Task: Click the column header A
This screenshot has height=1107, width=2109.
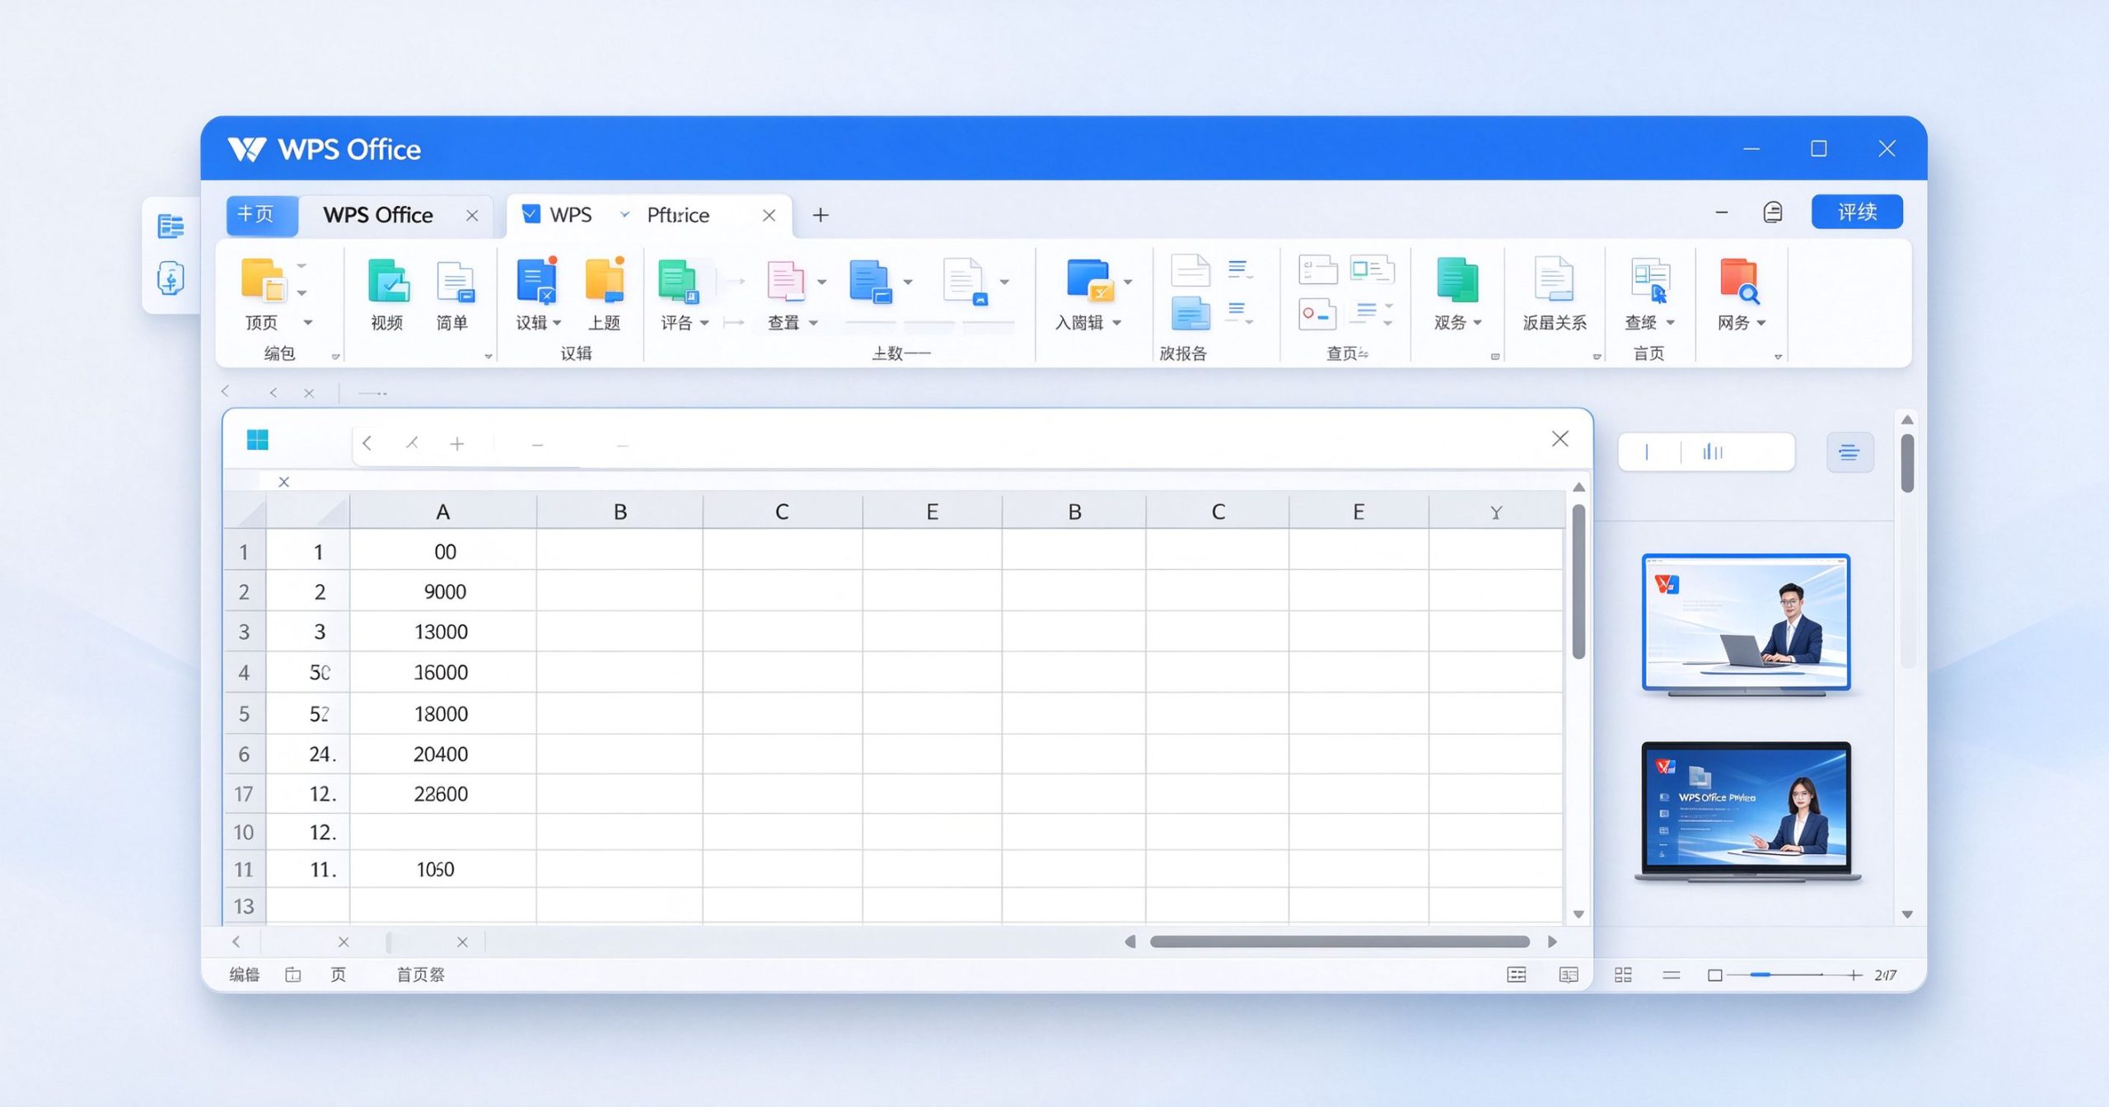Action: tap(443, 511)
